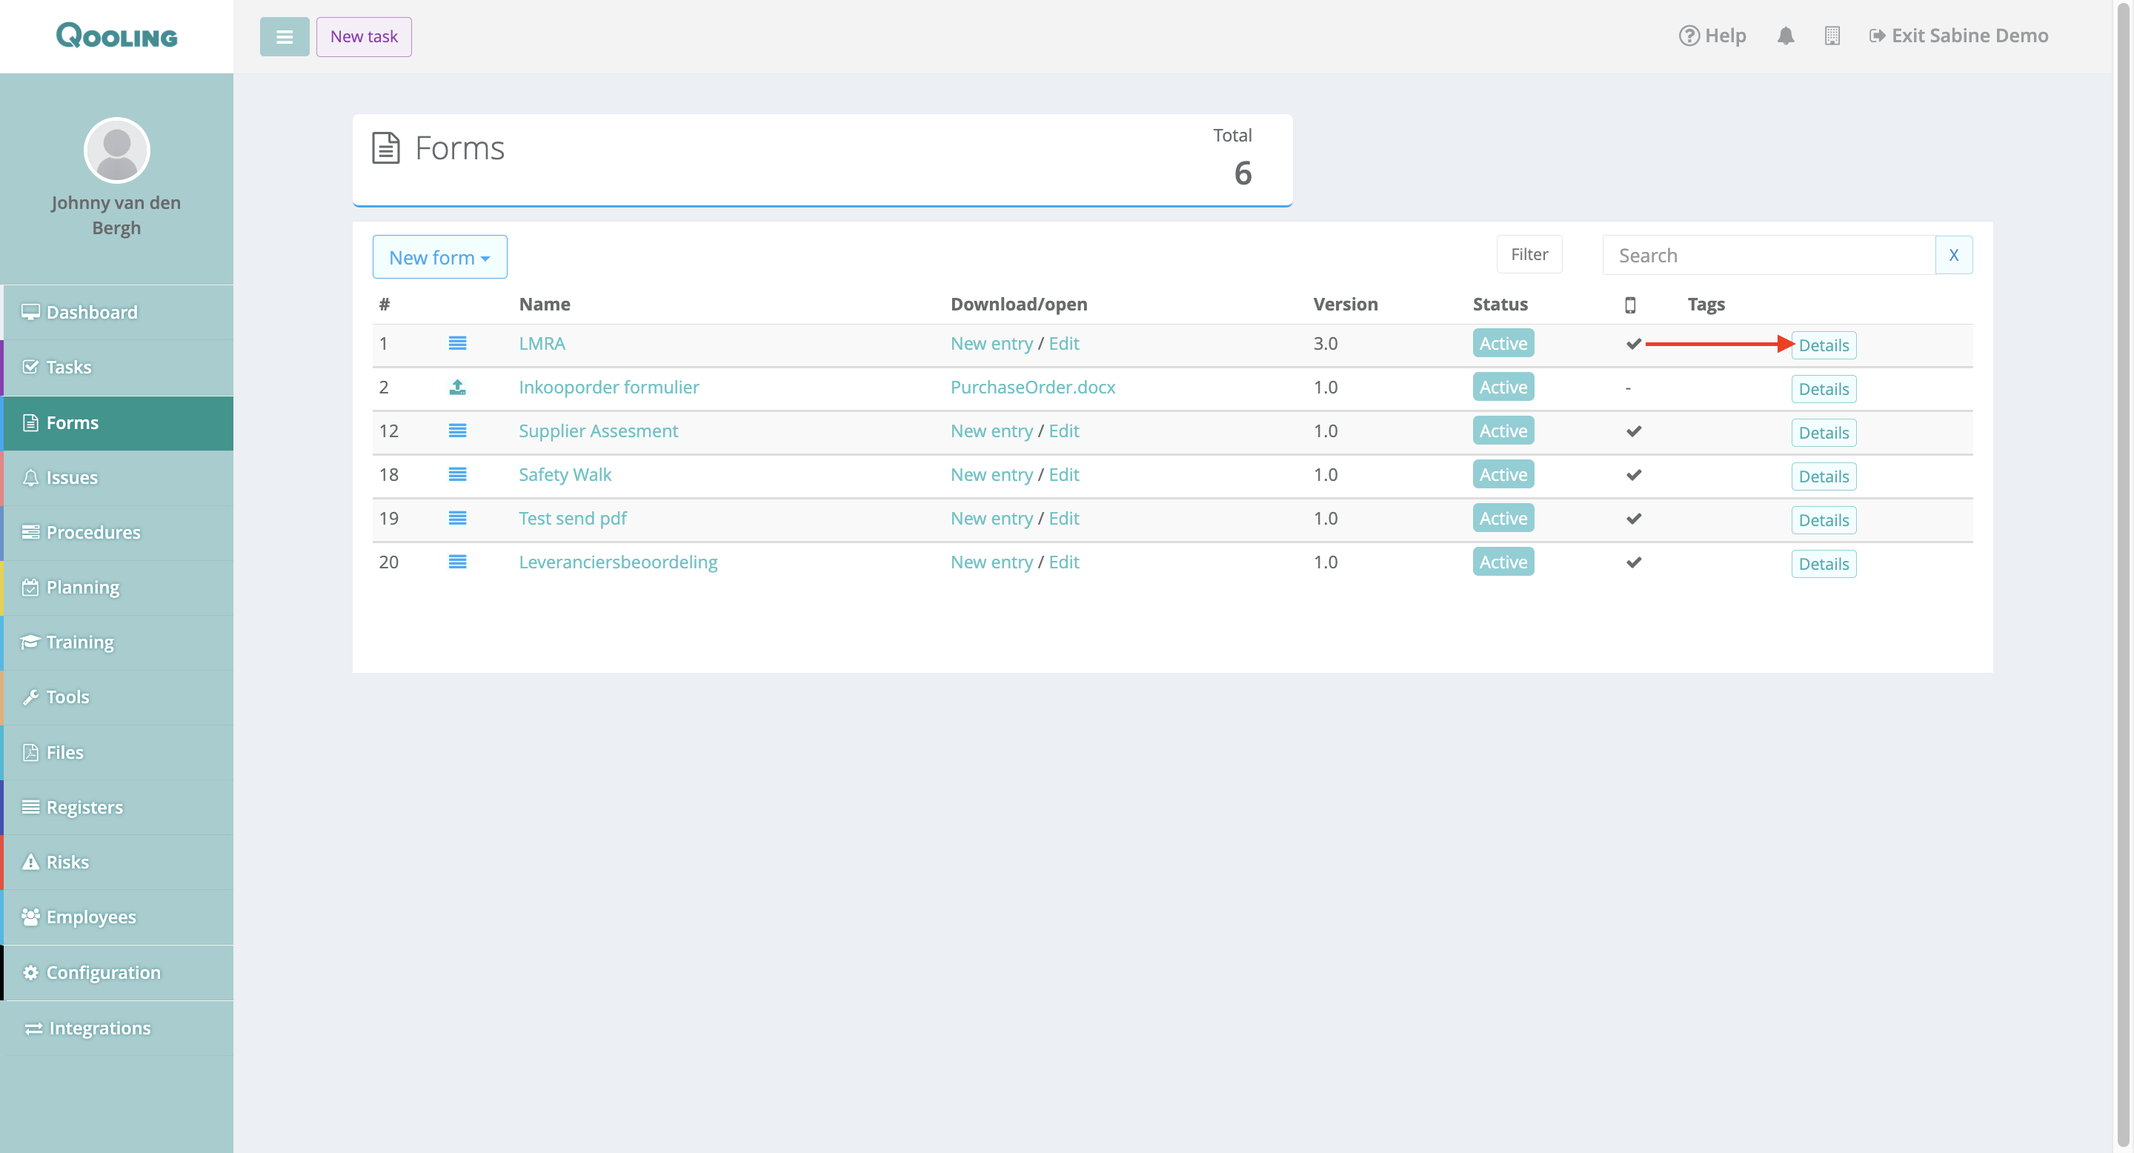Click the user avatar picture
This screenshot has height=1153, width=2134.
pos(117,150)
